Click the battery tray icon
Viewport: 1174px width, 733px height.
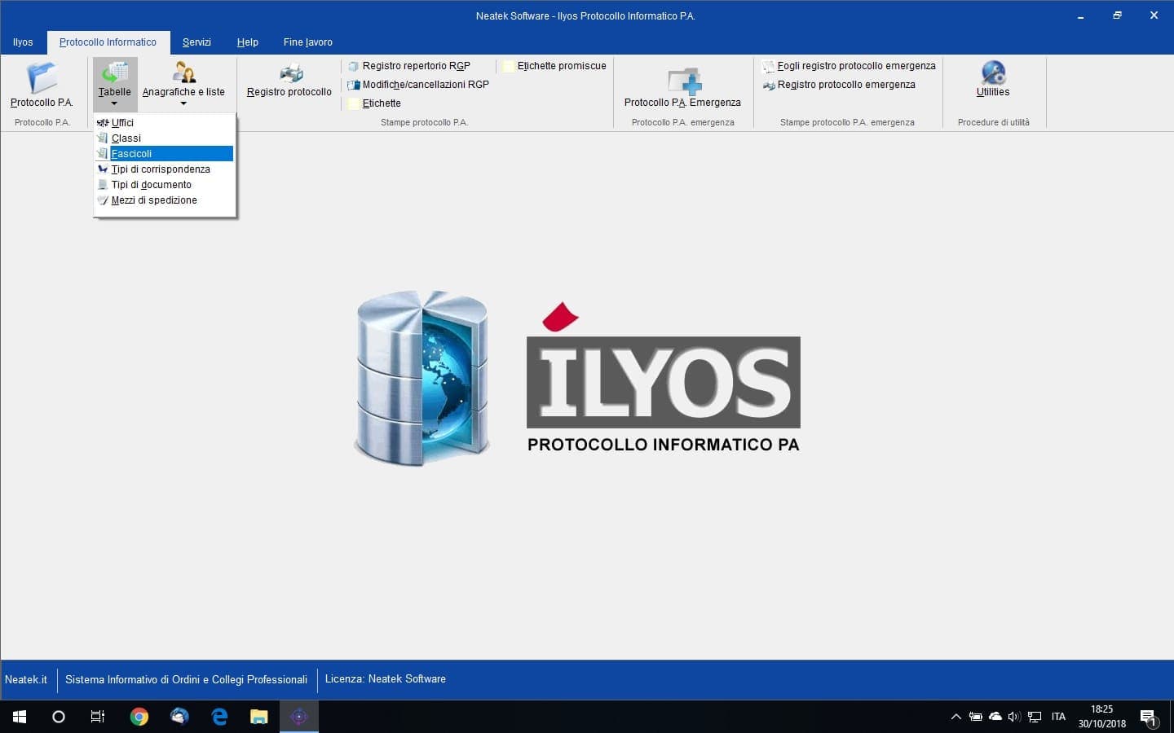tap(976, 717)
